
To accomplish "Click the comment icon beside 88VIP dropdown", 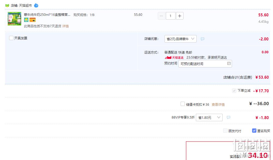I will 229,117.
